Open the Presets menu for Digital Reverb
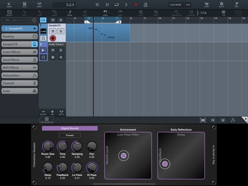The height and width of the screenshot is (186, 248). 70,135
